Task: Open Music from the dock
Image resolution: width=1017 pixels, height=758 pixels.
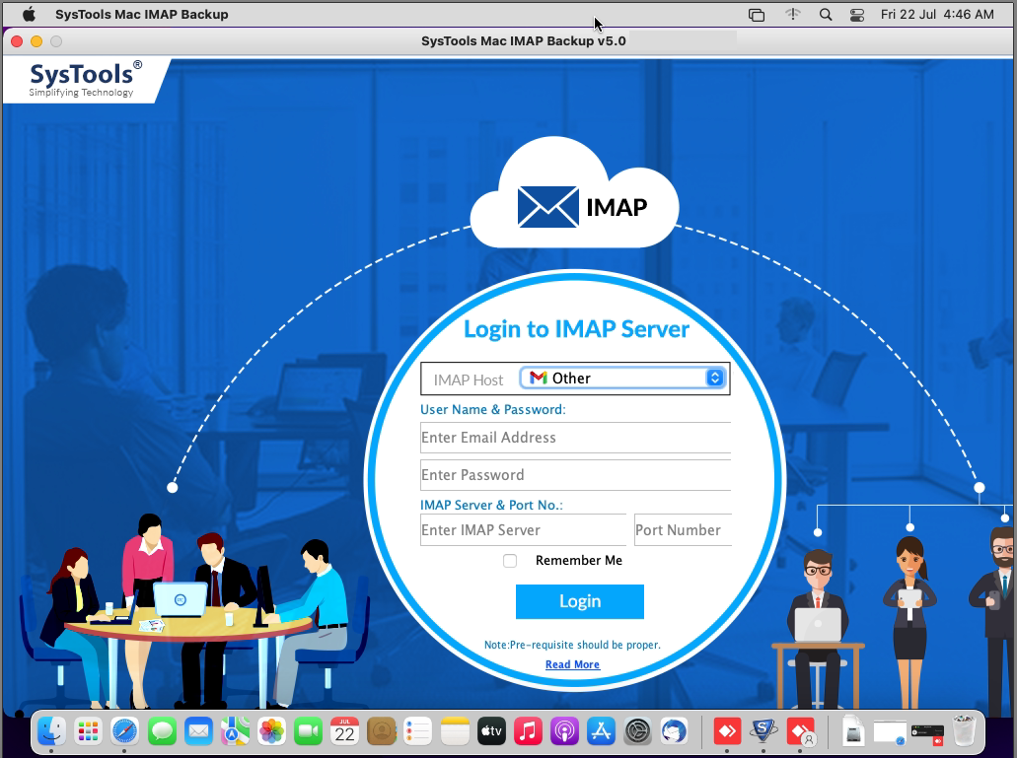Action: tap(528, 732)
